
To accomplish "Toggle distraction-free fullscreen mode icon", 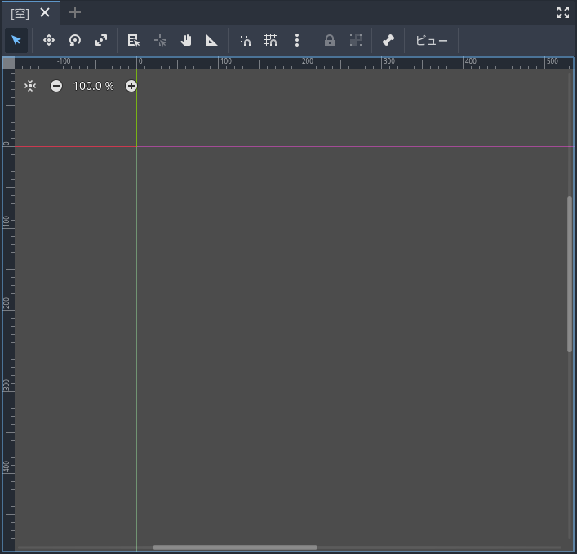I will (x=563, y=12).
